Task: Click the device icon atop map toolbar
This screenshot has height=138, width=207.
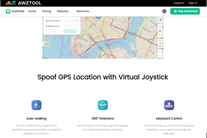Action: point(160,21)
